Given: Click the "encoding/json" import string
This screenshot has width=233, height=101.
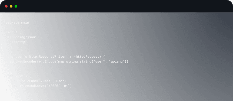Looking at the screenshot, I should point(22,37).
